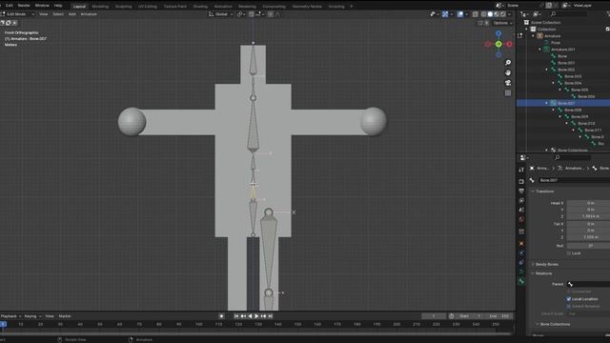
Task: Jump to the first frame
Action: (236, 316)
